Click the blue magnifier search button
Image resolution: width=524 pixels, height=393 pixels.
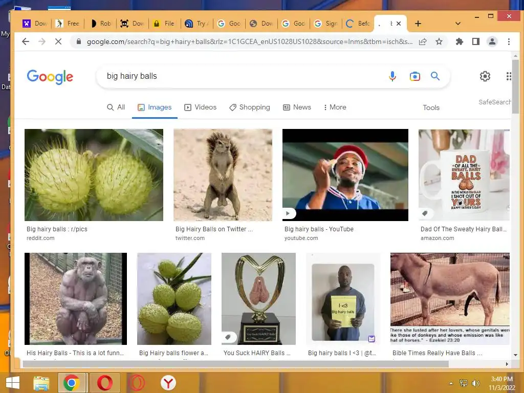[x=435, y=76]
